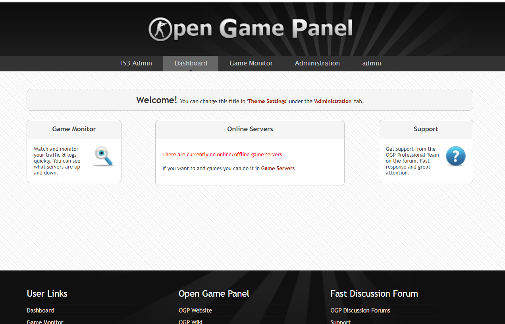Open Game Monitor link in footer
Viewport: 505px width, 324px height.
click(45, 322)
